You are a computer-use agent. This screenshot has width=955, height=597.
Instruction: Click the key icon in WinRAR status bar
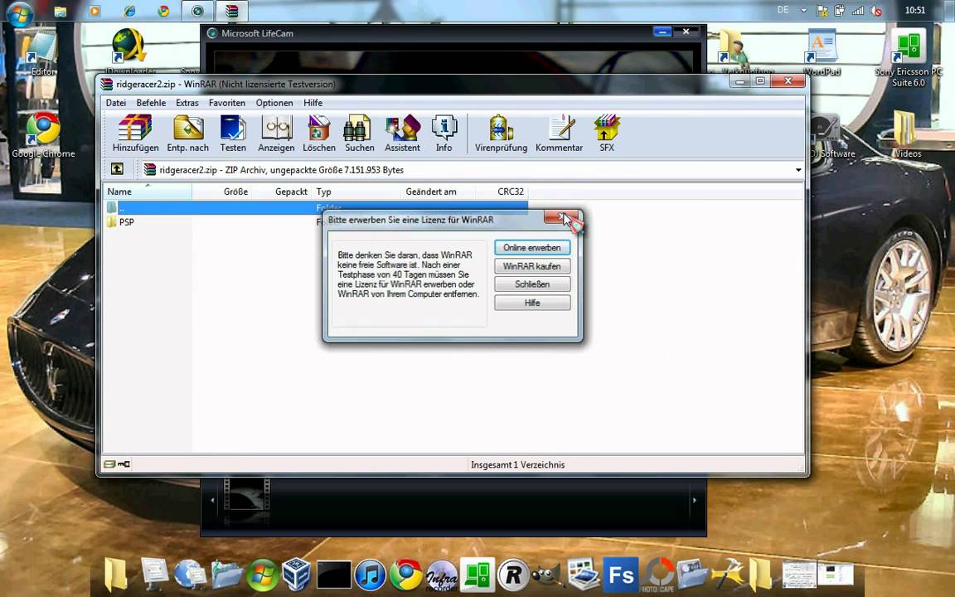coord(124,464)
